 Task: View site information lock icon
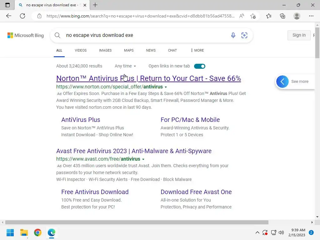coord(39,16)
